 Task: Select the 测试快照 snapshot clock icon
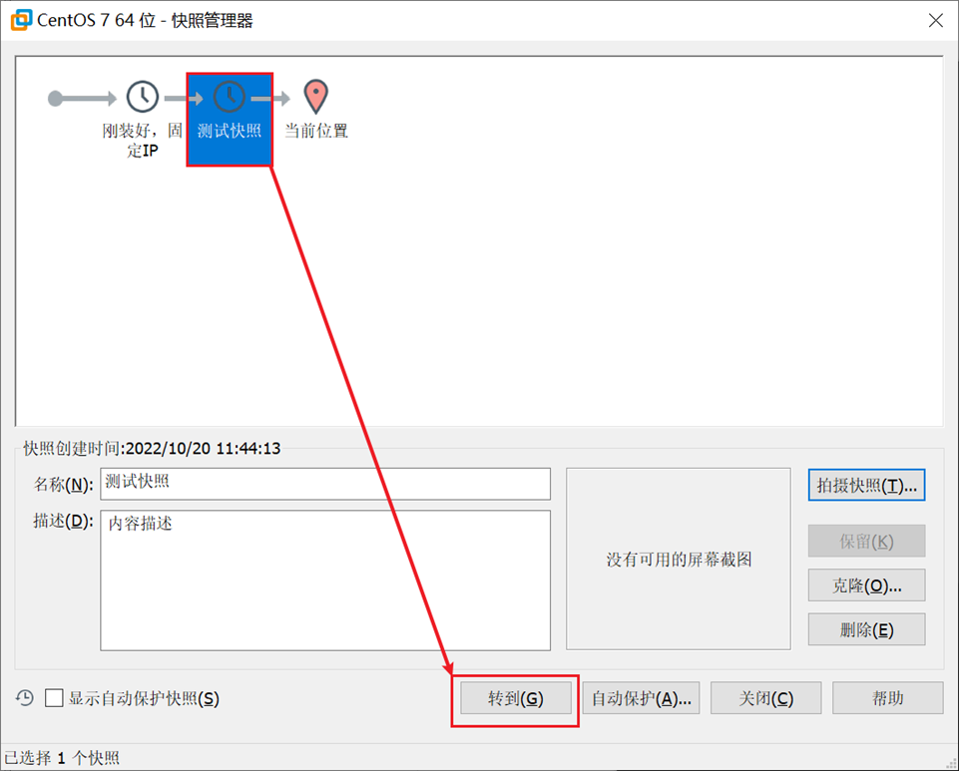tap(230, 97)
